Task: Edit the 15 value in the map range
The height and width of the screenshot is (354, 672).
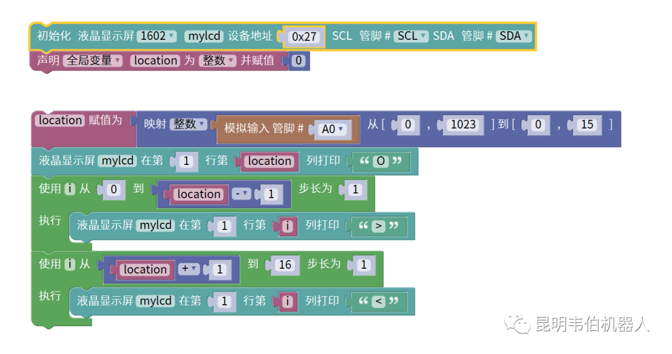Action: (587, 124)
